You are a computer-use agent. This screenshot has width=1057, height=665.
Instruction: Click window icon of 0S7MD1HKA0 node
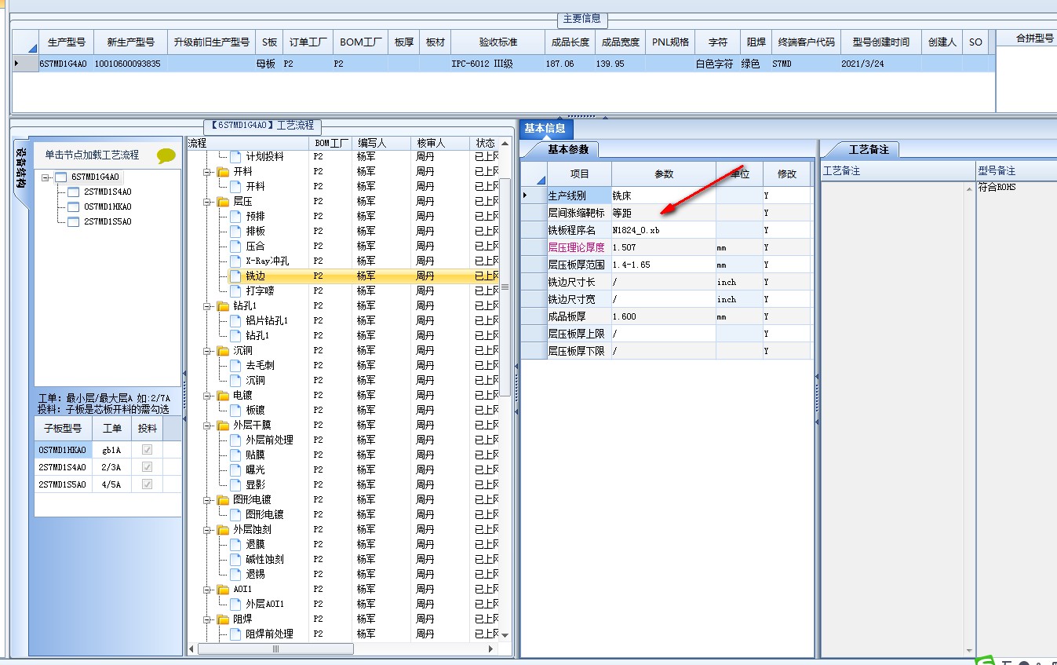tap(73, 207)
